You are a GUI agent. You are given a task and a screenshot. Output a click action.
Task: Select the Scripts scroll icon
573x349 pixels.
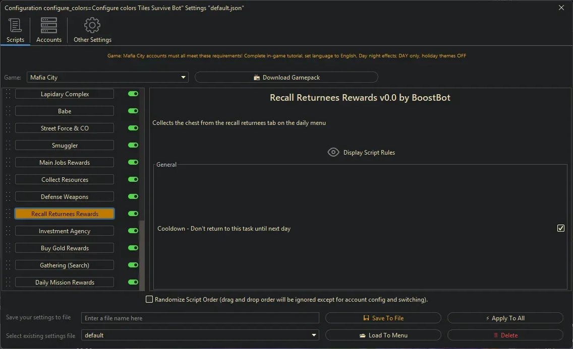click(15, 25)
